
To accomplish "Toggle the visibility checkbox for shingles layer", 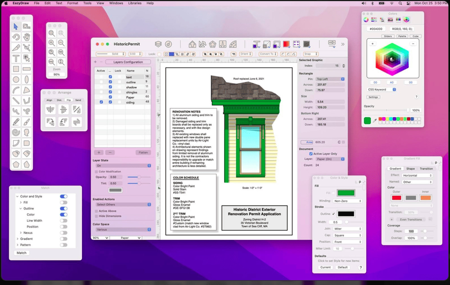I will [110, 92].
